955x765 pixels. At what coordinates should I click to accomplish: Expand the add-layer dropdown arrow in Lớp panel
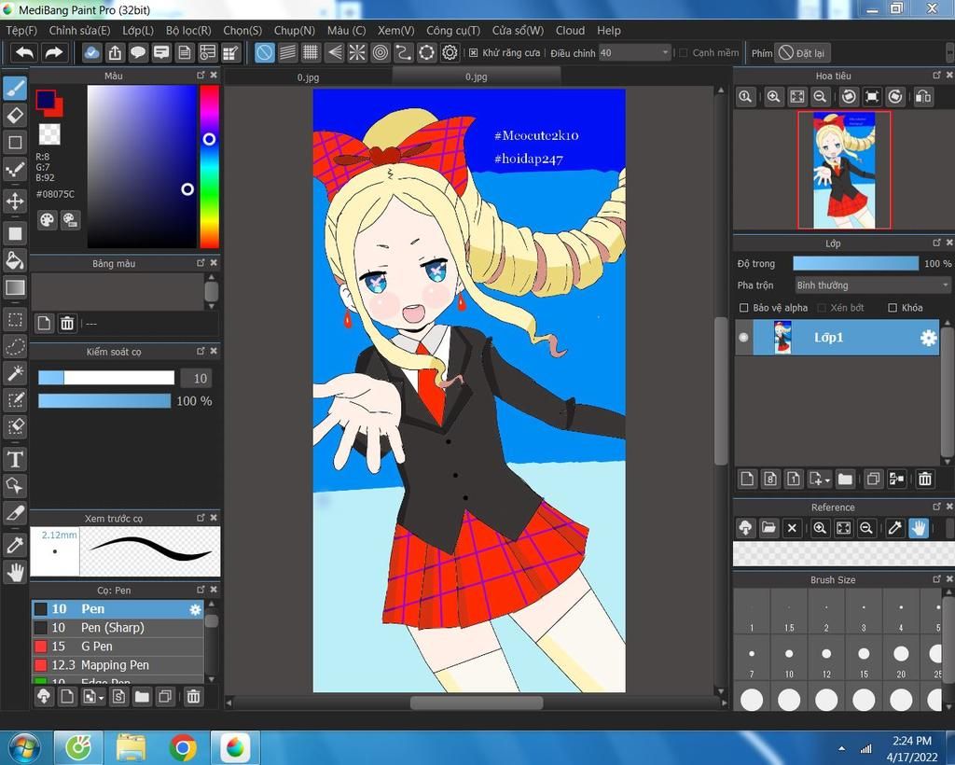[x=827, y=480]
